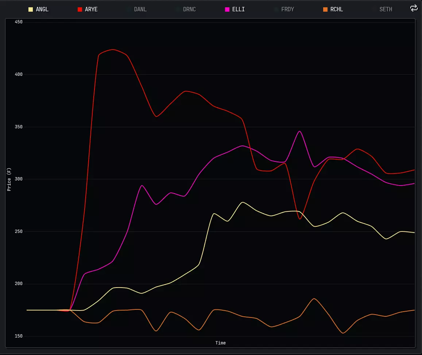Click the 400 y-axis label

pos(19,74)
